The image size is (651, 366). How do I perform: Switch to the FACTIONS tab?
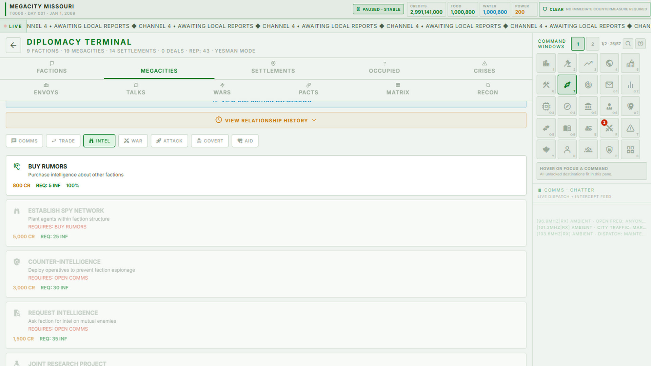point(52,68)
